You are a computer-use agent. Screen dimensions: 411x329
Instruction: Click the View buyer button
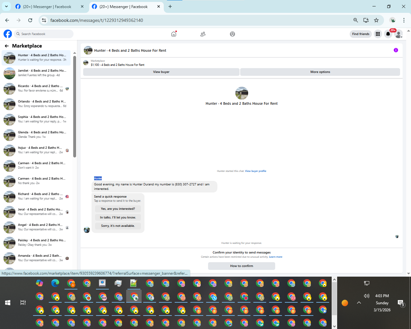point(161,72)
